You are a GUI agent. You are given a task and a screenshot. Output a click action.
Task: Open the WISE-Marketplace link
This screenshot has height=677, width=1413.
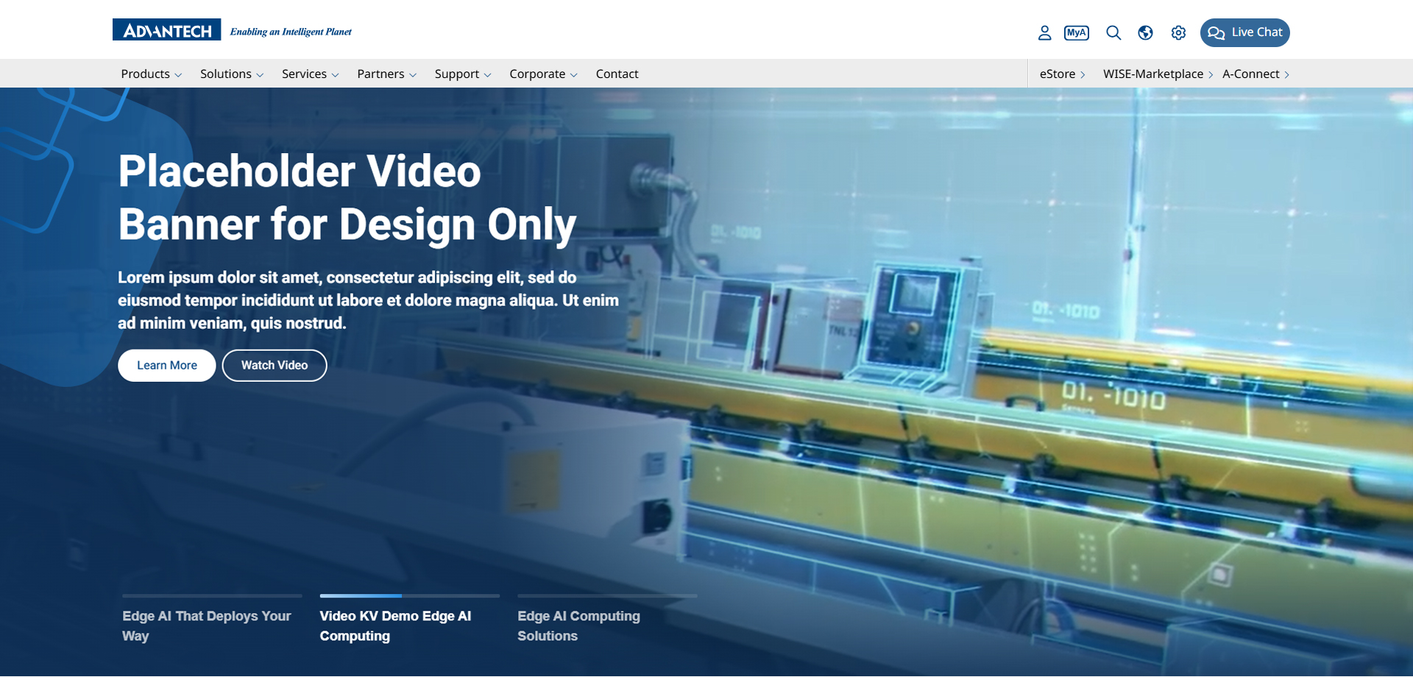[1158, 74]
